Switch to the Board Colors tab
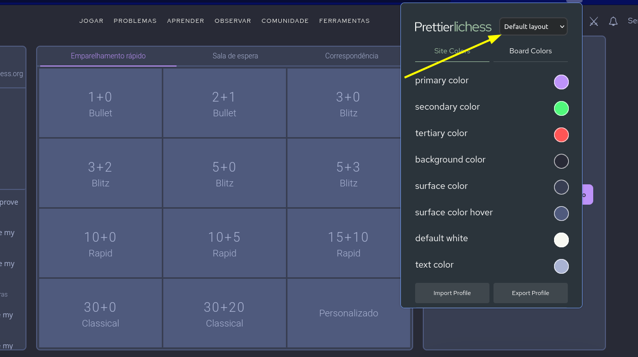The image size is (638, 357). (x=531, y=51)
